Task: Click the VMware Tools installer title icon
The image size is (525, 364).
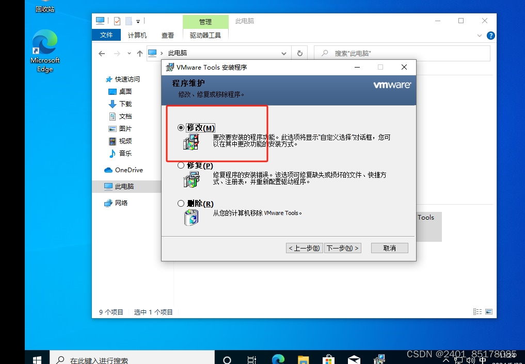Action: point(170,67)
